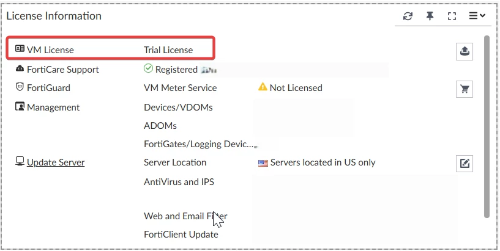The width and height of the screenshot is (500, 251).
Task: Click the Devices/VDOMs row
Action: click(x=178, y=107)
